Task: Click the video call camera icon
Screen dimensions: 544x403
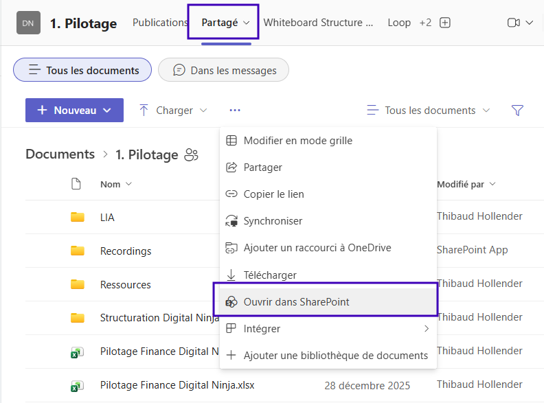Action: pos(513,23)
